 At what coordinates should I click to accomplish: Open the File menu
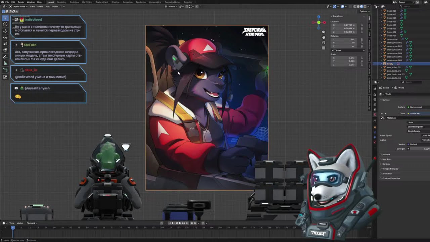[7, 2]
